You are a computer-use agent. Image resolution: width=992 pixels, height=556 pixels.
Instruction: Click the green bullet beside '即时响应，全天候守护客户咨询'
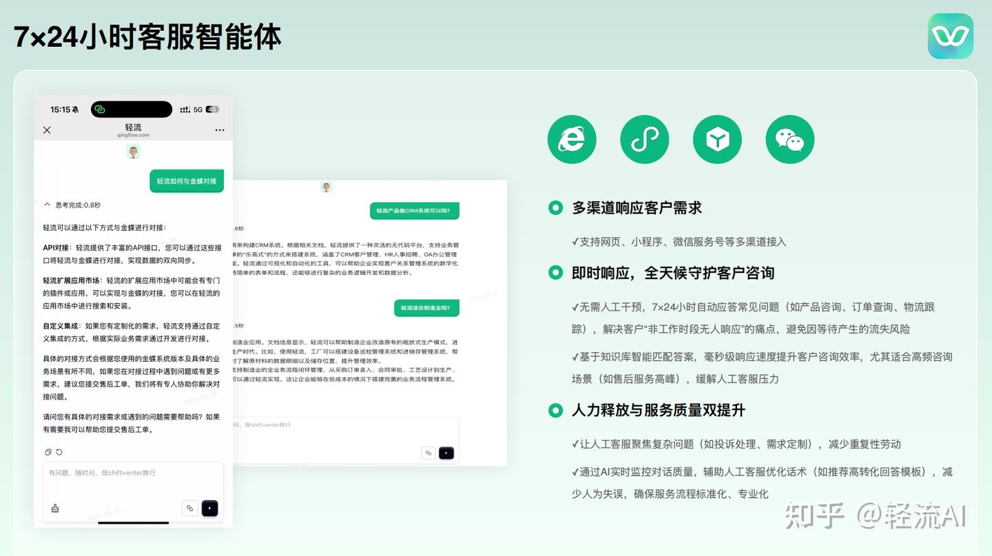555,272
